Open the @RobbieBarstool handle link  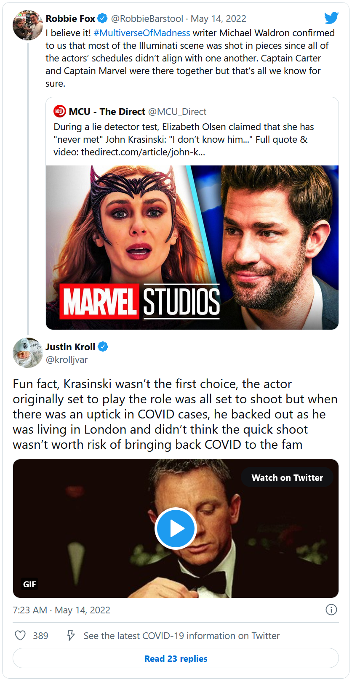(147, 19)
